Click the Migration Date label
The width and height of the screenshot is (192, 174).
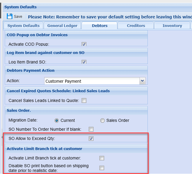(x=23, y=120)
